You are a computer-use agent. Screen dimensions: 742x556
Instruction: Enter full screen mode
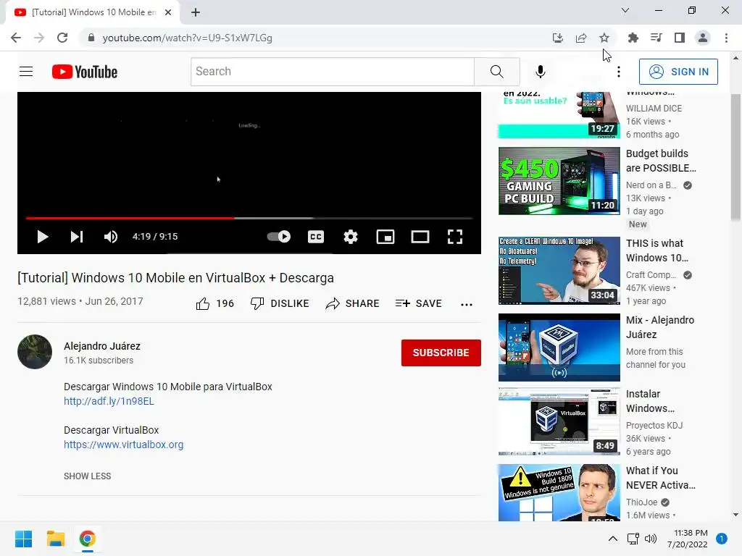pyautogui.click(x=455, y=237)
